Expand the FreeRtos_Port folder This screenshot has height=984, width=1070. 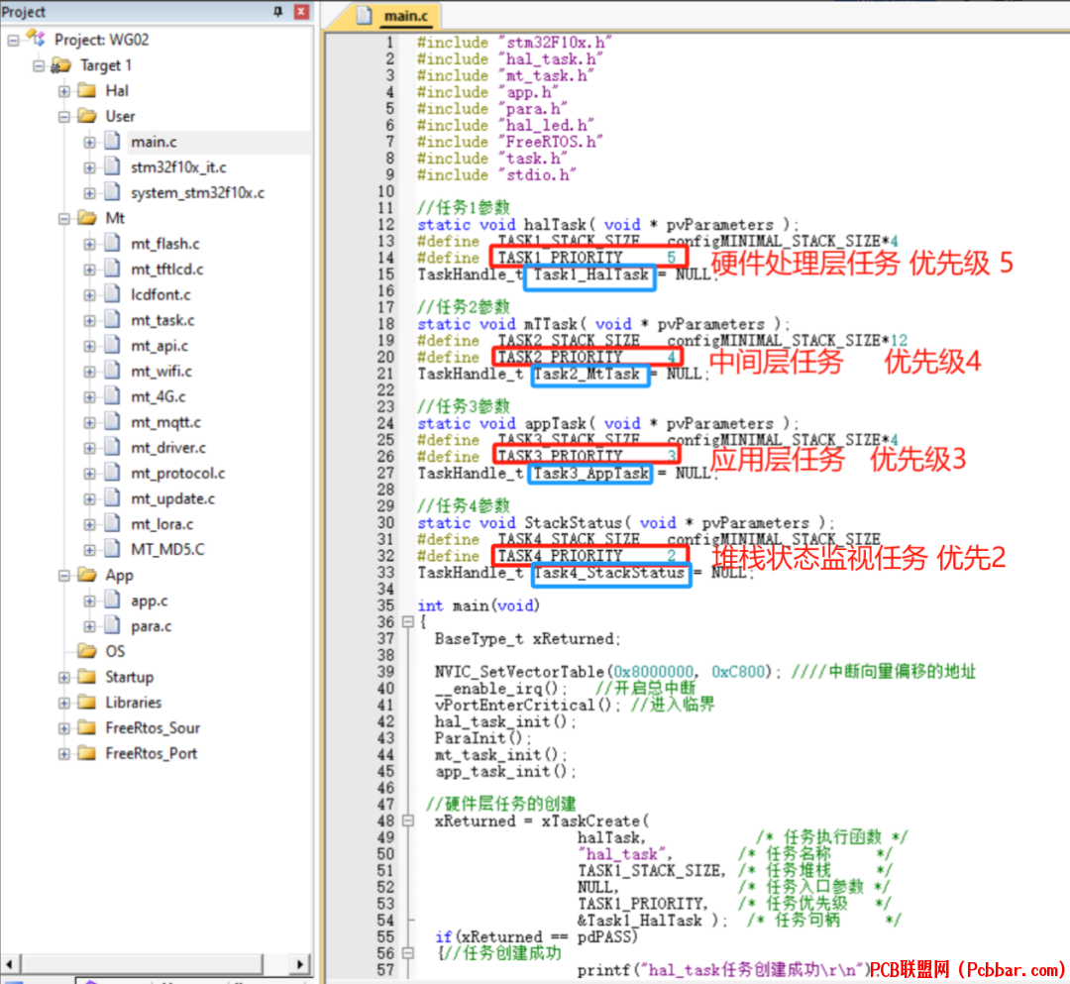coord(64,754)
